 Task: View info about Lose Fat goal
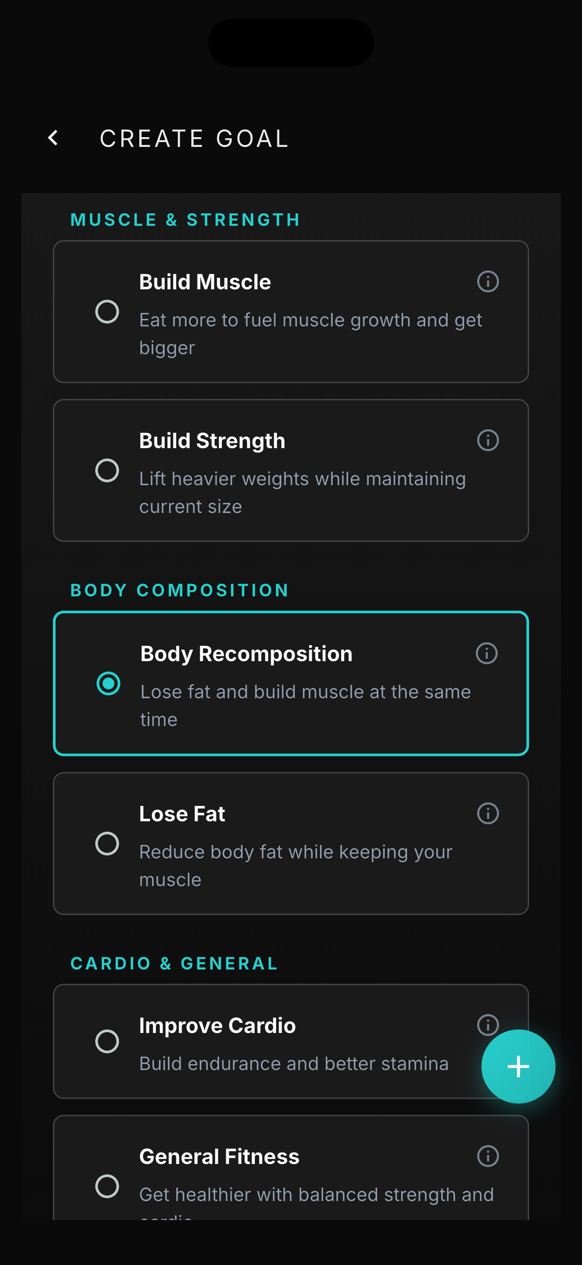[487, 814]
